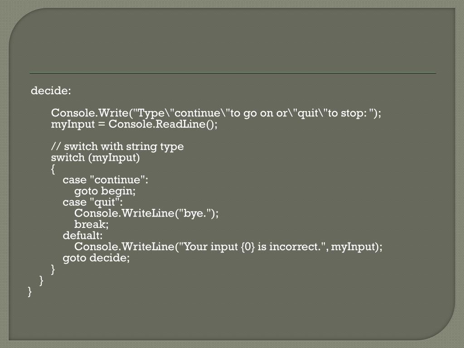Click the Console.WriteLine("bye.") statement
This screenshot has width=464, height=348.
tap(146, 213)
